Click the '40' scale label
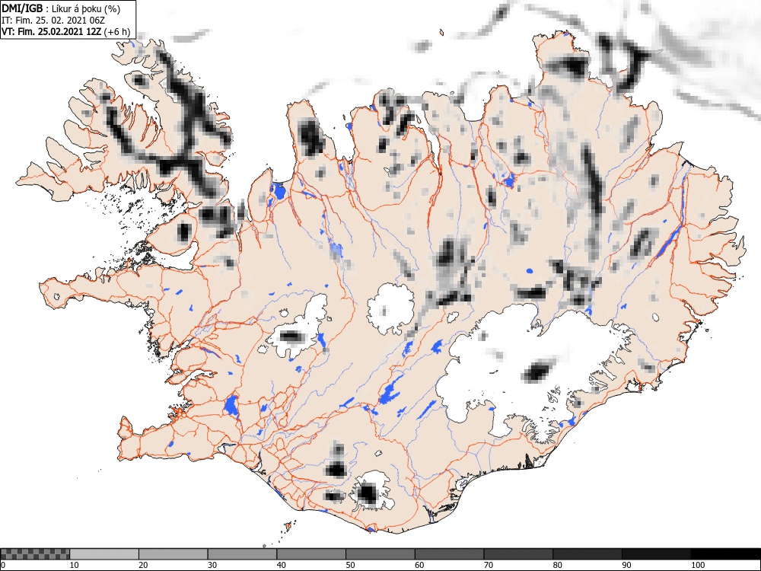 click(x=282, y=565)
